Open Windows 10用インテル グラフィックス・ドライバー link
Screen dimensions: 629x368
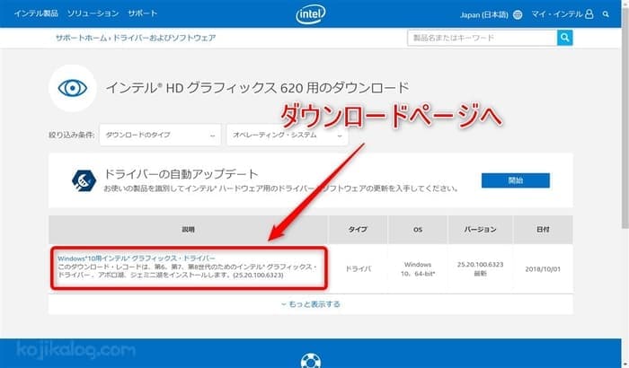pos(137,258)
